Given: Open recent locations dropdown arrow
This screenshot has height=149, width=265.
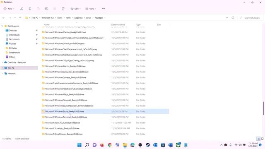Looking at the screenshot, I should coord(15,18).
